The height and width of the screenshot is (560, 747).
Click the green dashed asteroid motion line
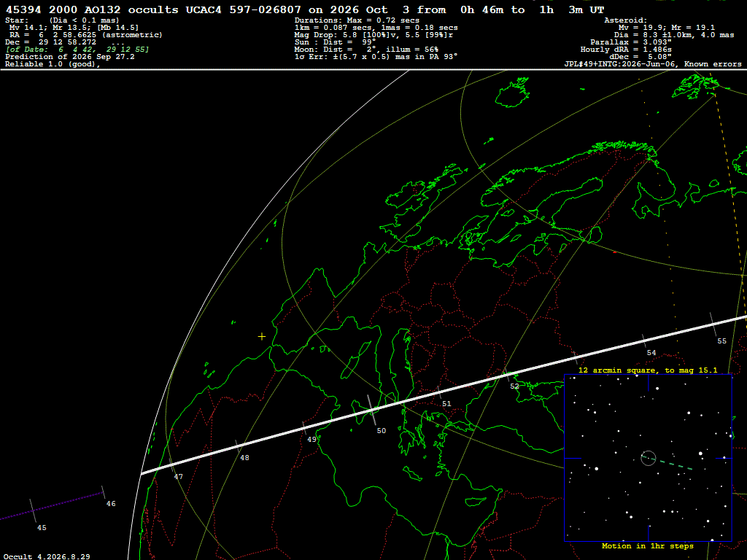click(x=667, y=463)
